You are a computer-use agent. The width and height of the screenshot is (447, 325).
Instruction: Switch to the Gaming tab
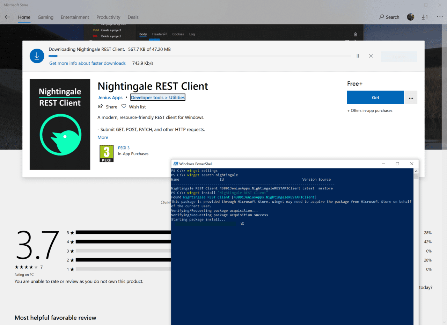click(x=45, y=17)
